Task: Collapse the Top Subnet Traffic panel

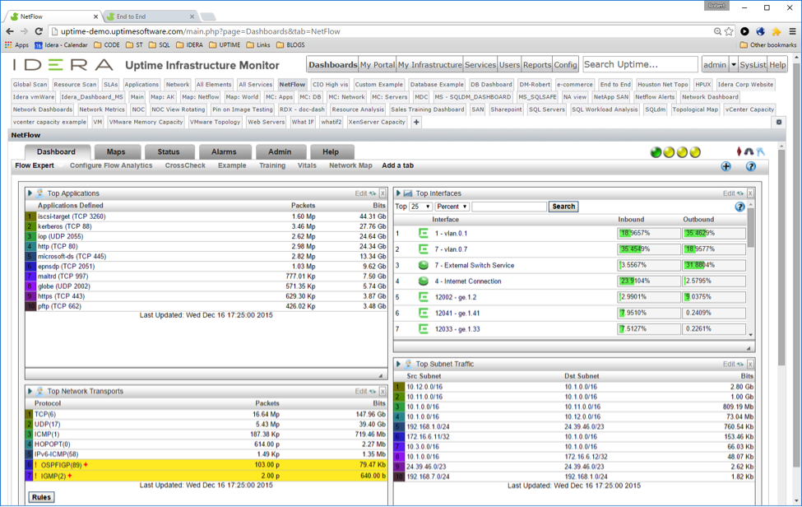Action: tap(399, 364)
